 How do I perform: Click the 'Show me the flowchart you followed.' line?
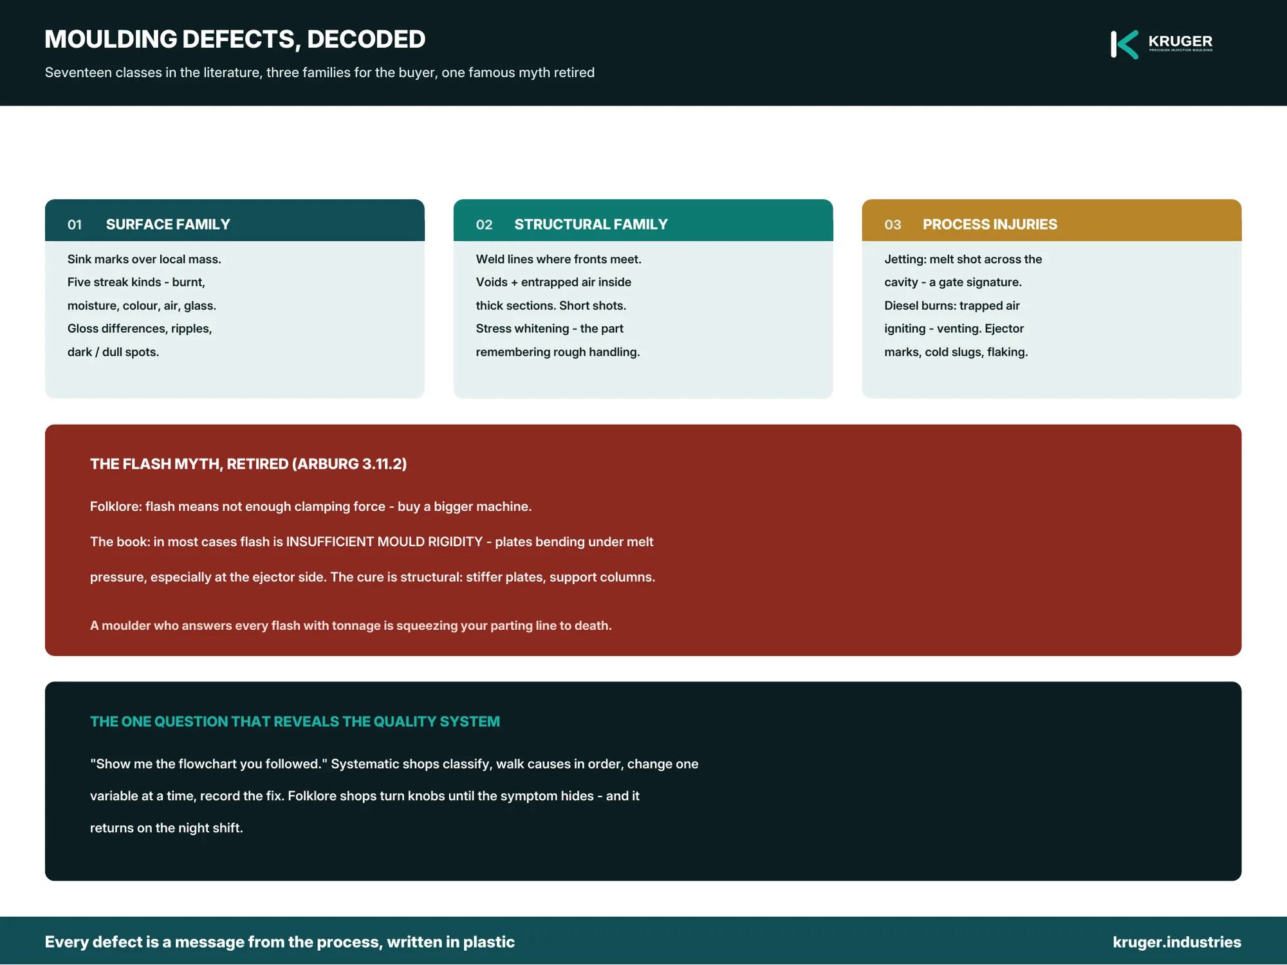(394, 764)
